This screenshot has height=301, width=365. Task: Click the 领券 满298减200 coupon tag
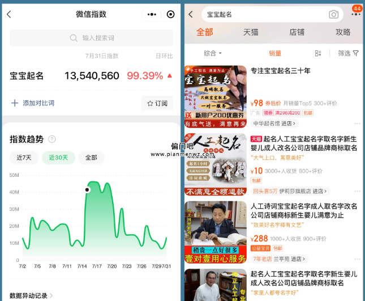tap(282, 113)
